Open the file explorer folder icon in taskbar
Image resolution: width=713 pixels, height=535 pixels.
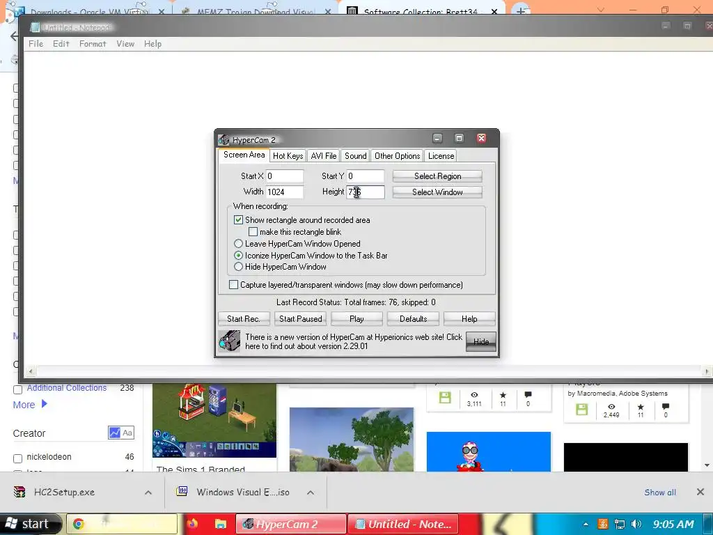(221, 524)
